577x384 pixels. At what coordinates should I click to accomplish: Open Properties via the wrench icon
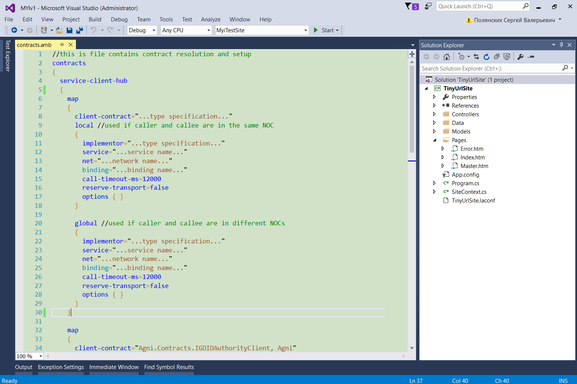click(x=520, y=57)
